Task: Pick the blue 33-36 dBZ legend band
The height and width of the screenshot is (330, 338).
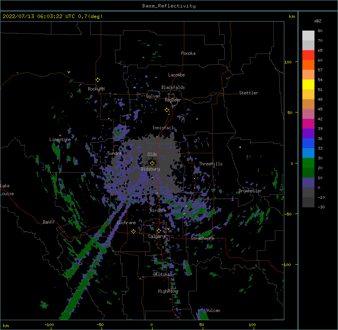Action: pyautogui.click(x=308, y=143)
